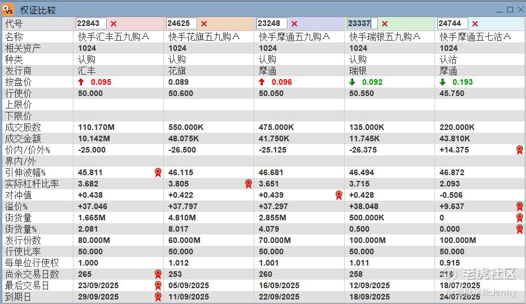Click award ribbon beside 45.811 implied volatility
Image resolution: width=526 pixels, height=304 pixels.
(x=158, y=172)
